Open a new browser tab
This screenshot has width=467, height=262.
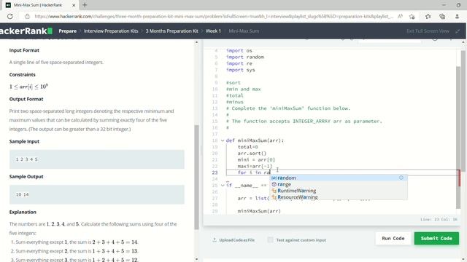click(x=85, y=5)
